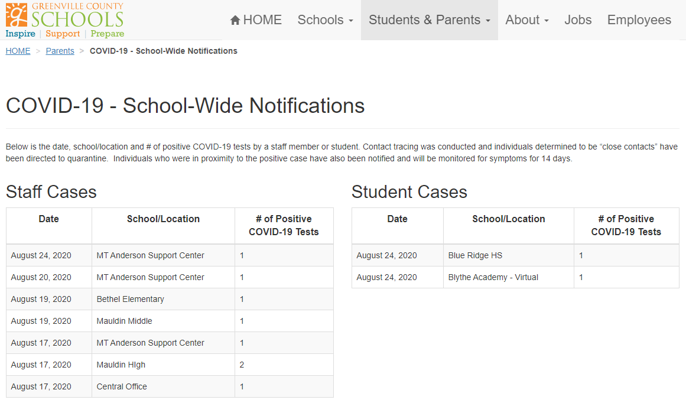686x416 pixels.
Task: Click the date in Mauldin Middle row
Action: pyautogui.click(x=49, y=321)
